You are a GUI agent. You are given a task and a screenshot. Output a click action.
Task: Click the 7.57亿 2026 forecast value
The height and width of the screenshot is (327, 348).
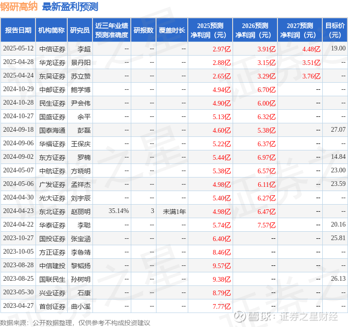(267, 225)
